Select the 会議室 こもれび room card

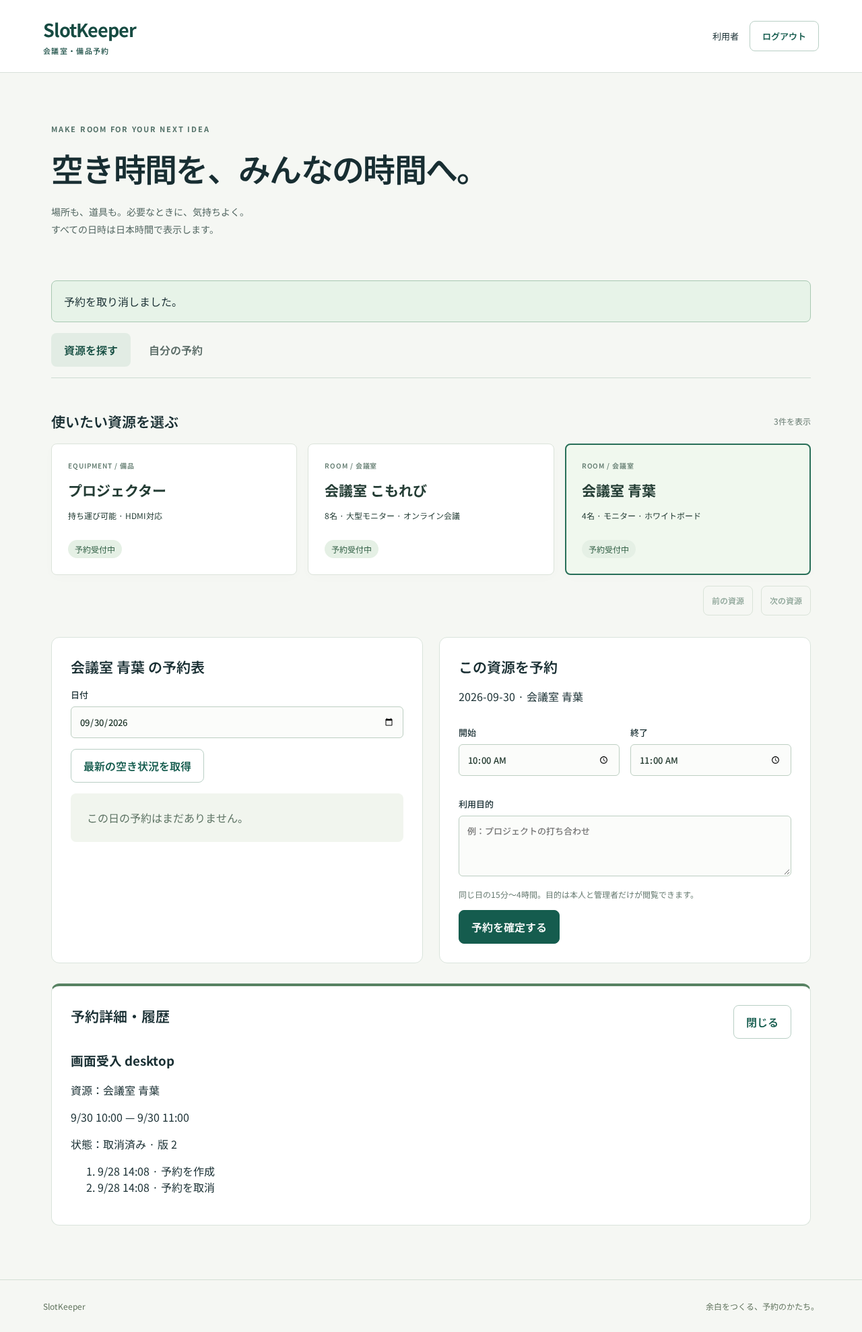[431, 509]
